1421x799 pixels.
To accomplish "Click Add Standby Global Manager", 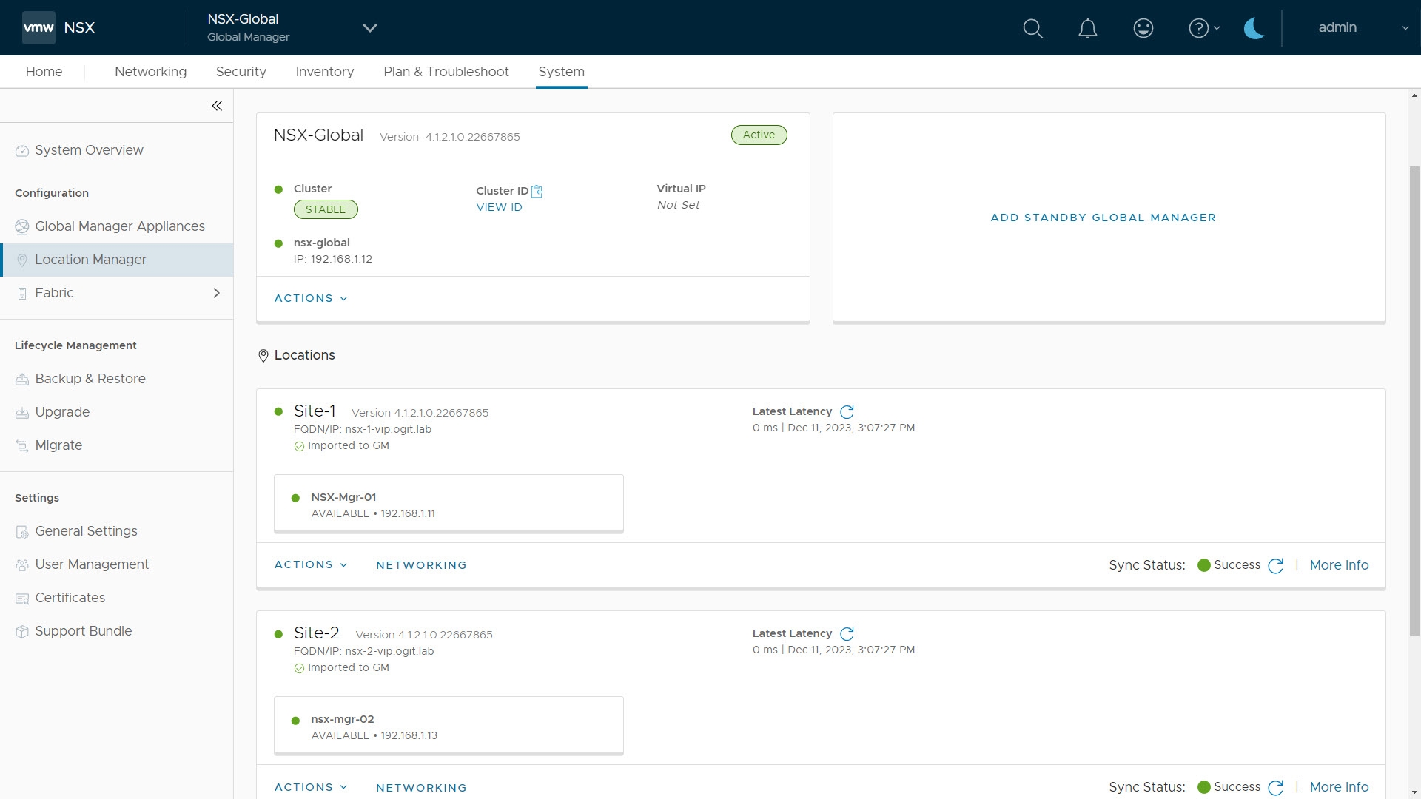I will (x=1103, y=218).
